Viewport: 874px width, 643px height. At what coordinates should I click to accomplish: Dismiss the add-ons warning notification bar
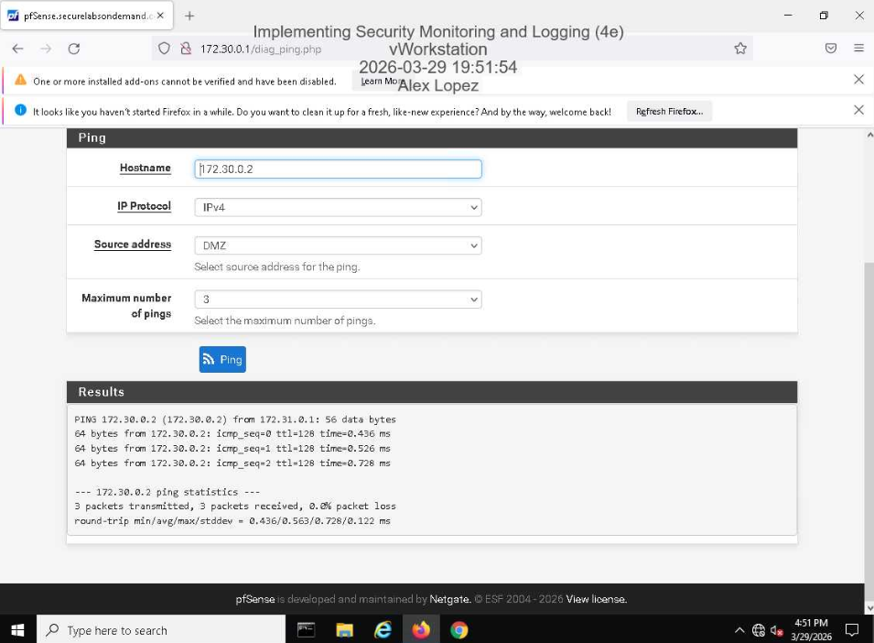coord(858,80)
